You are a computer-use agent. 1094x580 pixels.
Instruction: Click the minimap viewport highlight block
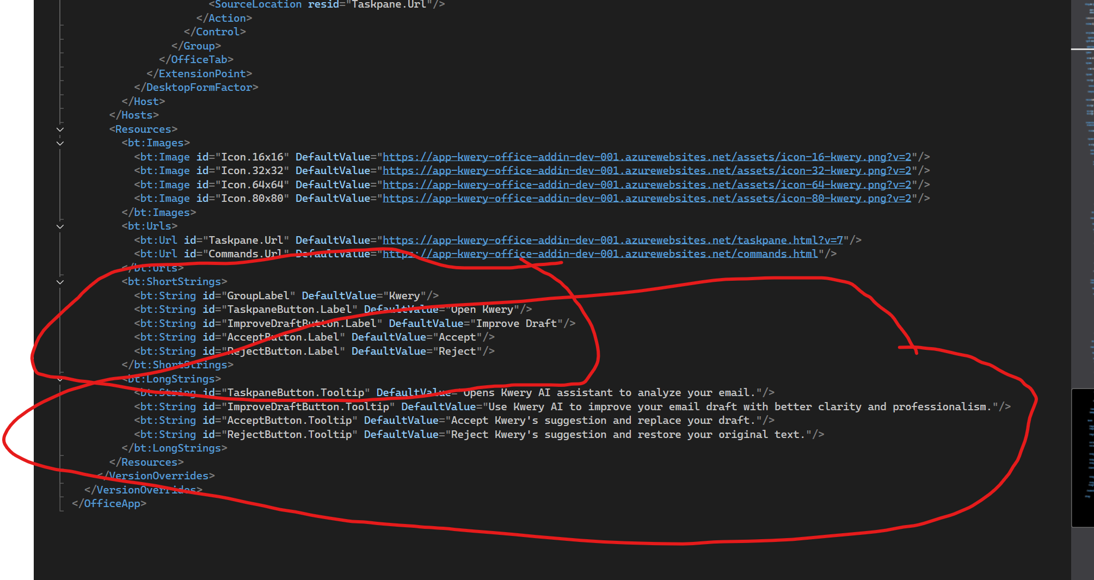click(x=1083, y=458)
